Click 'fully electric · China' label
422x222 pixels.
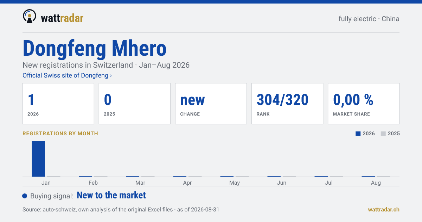(369, 19)
